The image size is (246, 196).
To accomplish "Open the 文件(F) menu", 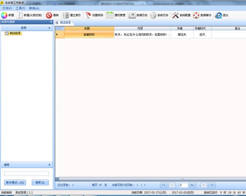I will coord(7,8).
